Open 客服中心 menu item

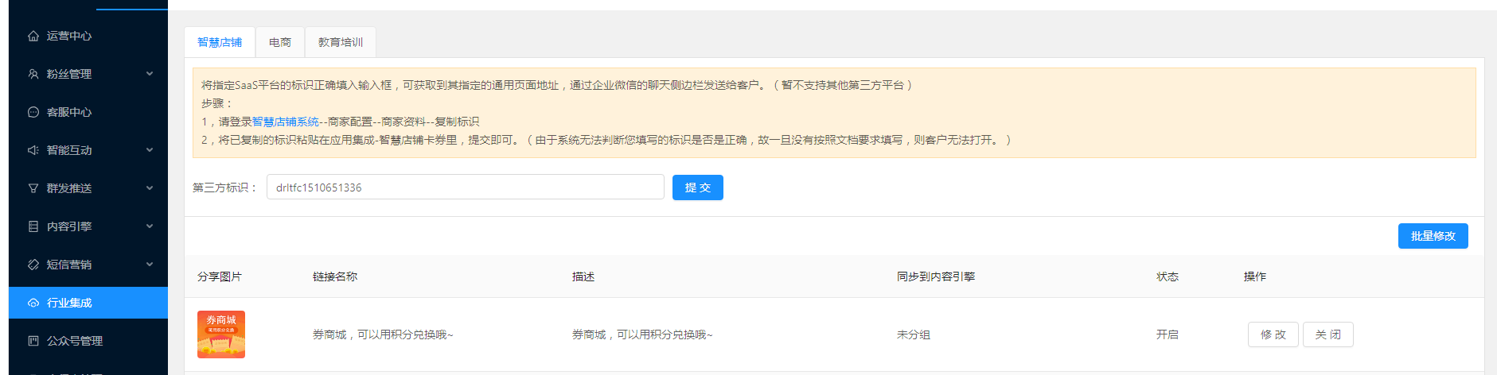click(x=88, y=112)
